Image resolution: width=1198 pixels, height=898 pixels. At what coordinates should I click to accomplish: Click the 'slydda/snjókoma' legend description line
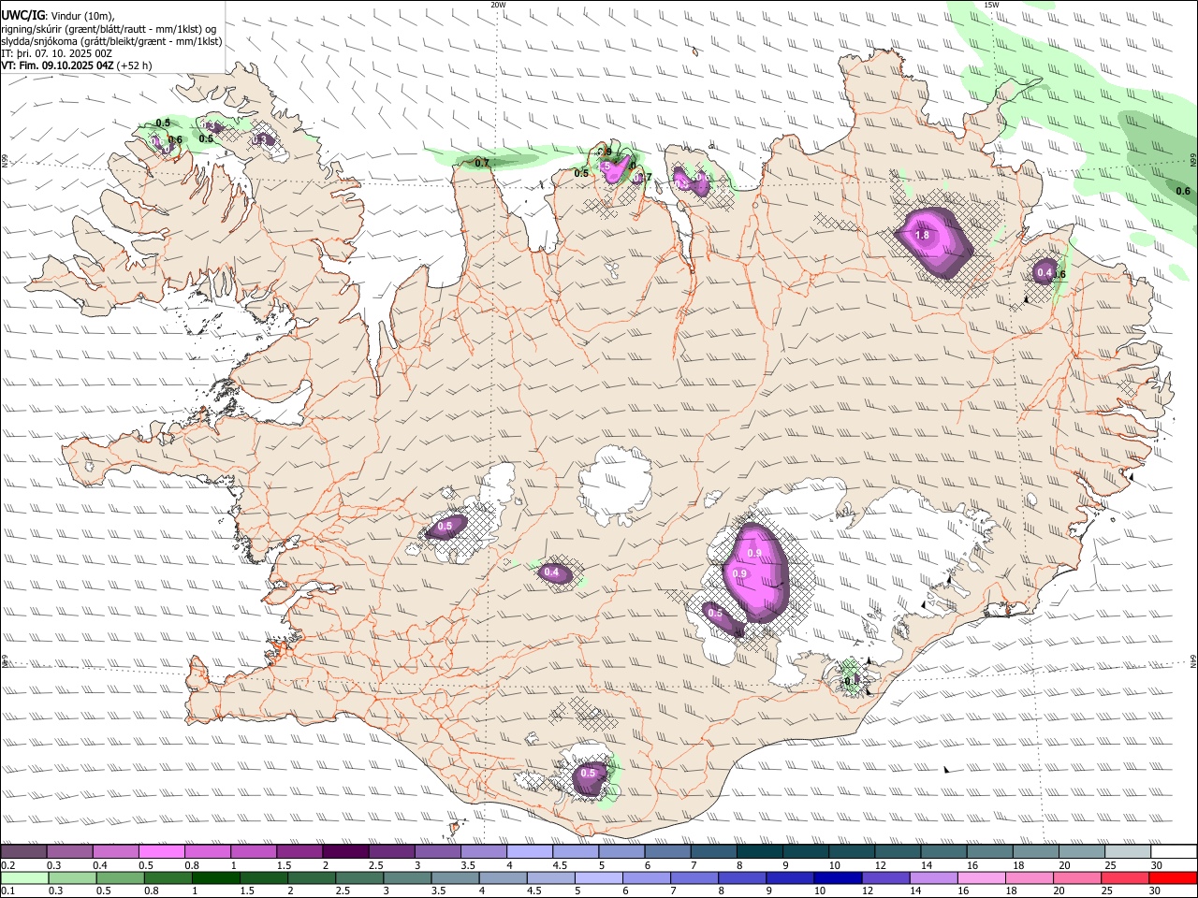coord(111,41)
